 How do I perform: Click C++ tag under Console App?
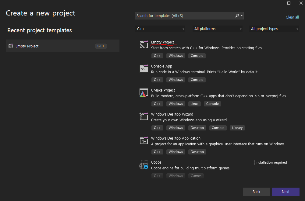tap(157, 80)
